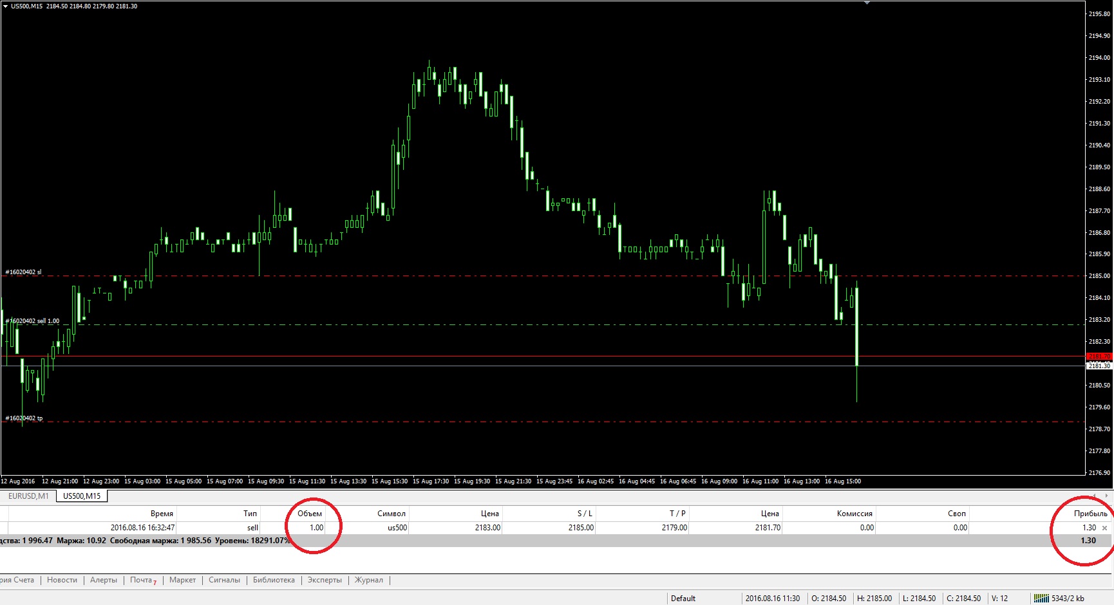The height and width of the screenshot is (605, 1114).
Task: Click status bar close value 'C: 2184.50'
Action: click(x=964, y=599)
